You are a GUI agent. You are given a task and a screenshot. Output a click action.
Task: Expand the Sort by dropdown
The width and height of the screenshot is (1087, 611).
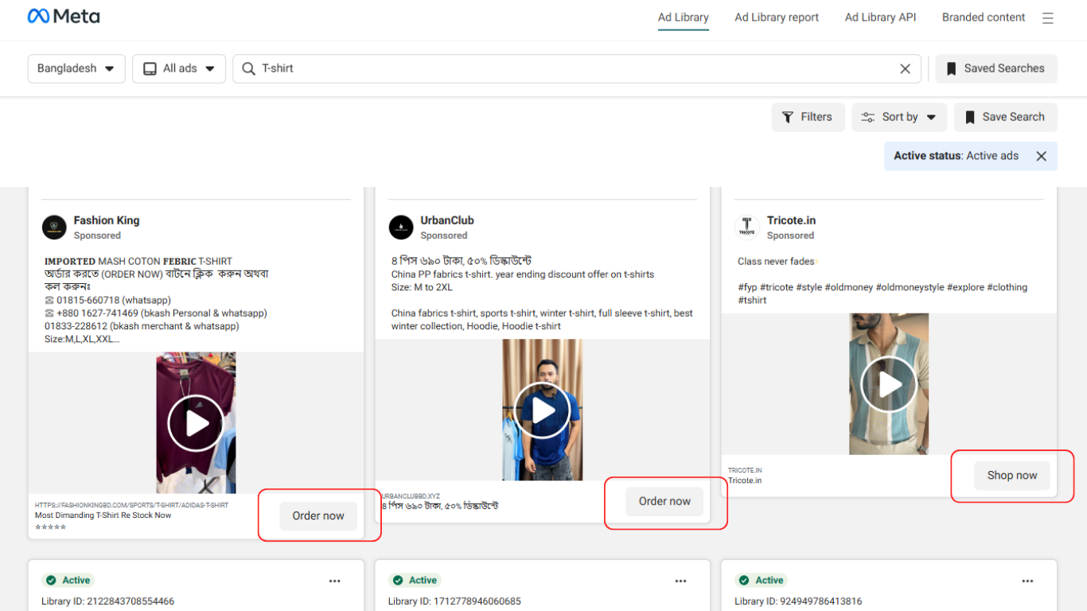(x=899, y=118)
